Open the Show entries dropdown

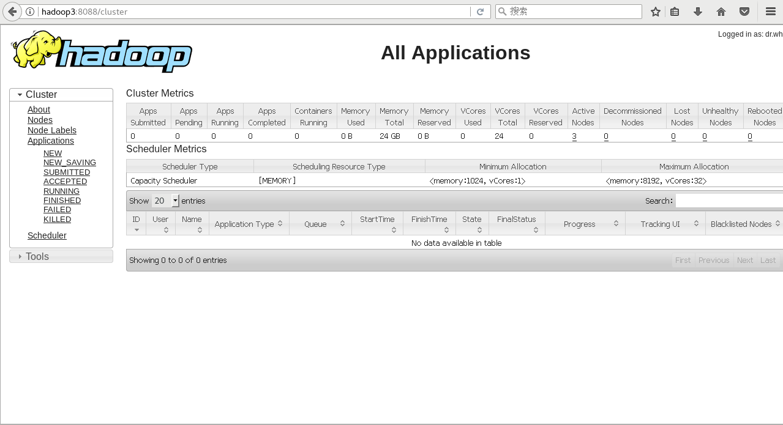point(165,201)
